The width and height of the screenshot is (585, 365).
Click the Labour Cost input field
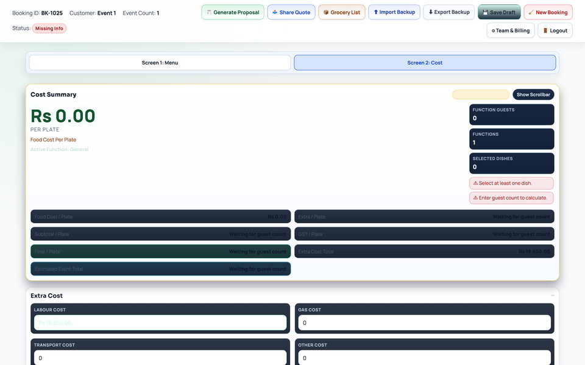160,322
